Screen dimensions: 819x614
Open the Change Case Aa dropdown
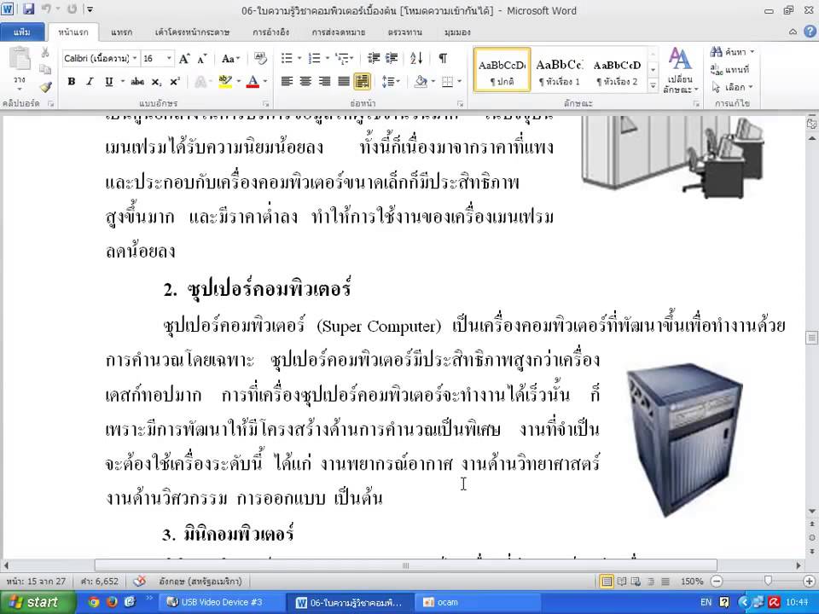[230, 59]
